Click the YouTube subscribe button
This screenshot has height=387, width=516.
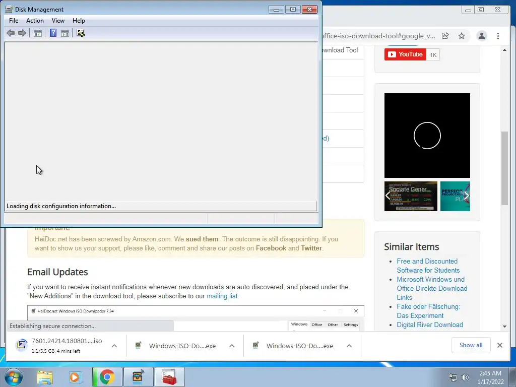(x=405, y=54)
